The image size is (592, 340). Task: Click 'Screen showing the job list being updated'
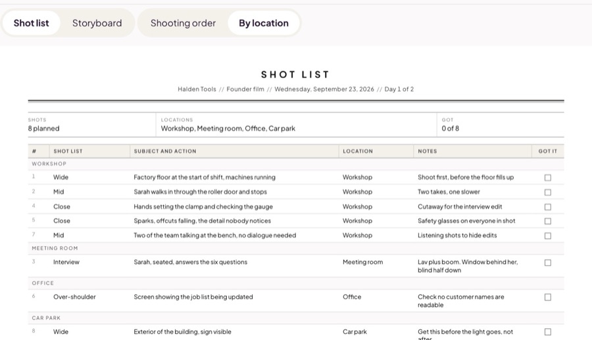193,297
